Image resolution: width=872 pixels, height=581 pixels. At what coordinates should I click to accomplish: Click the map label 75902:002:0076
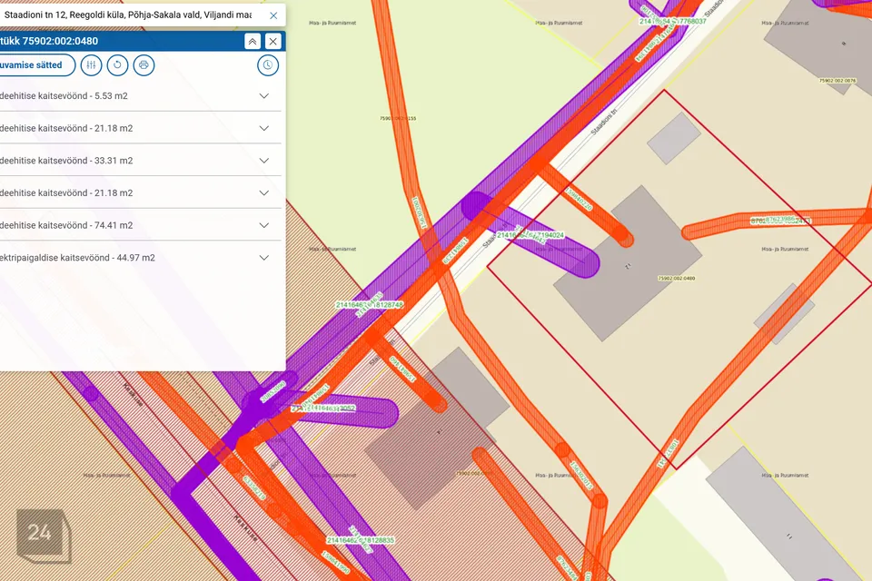[836, 81]
